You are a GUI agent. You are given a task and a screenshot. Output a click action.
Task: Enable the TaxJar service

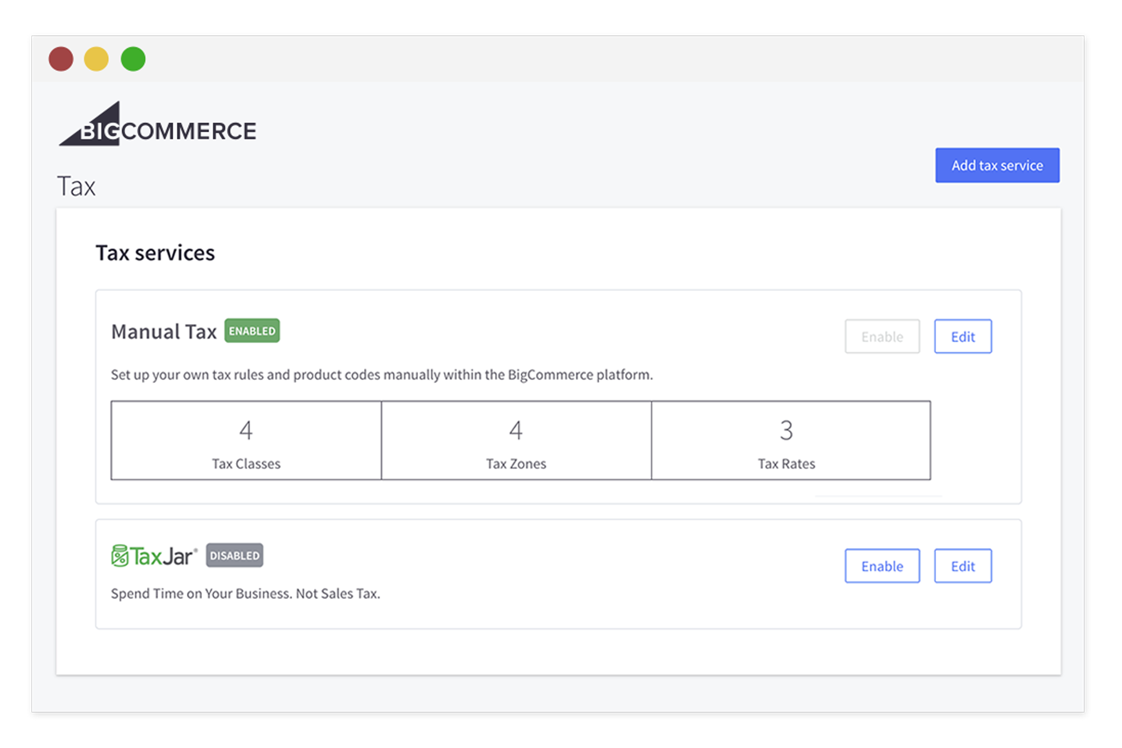[882, 566]
